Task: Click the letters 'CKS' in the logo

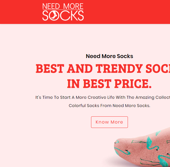Action: [x=72, y=15]
